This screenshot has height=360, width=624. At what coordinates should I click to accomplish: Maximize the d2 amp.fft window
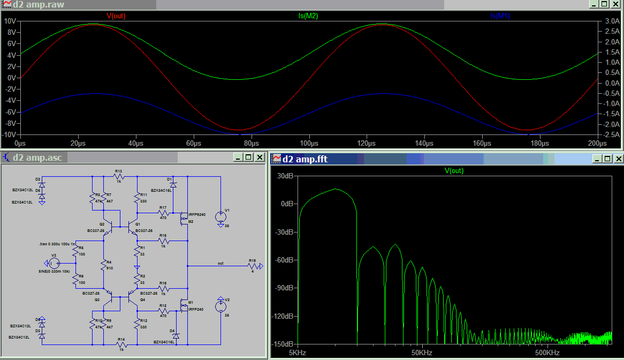(607, 159)
